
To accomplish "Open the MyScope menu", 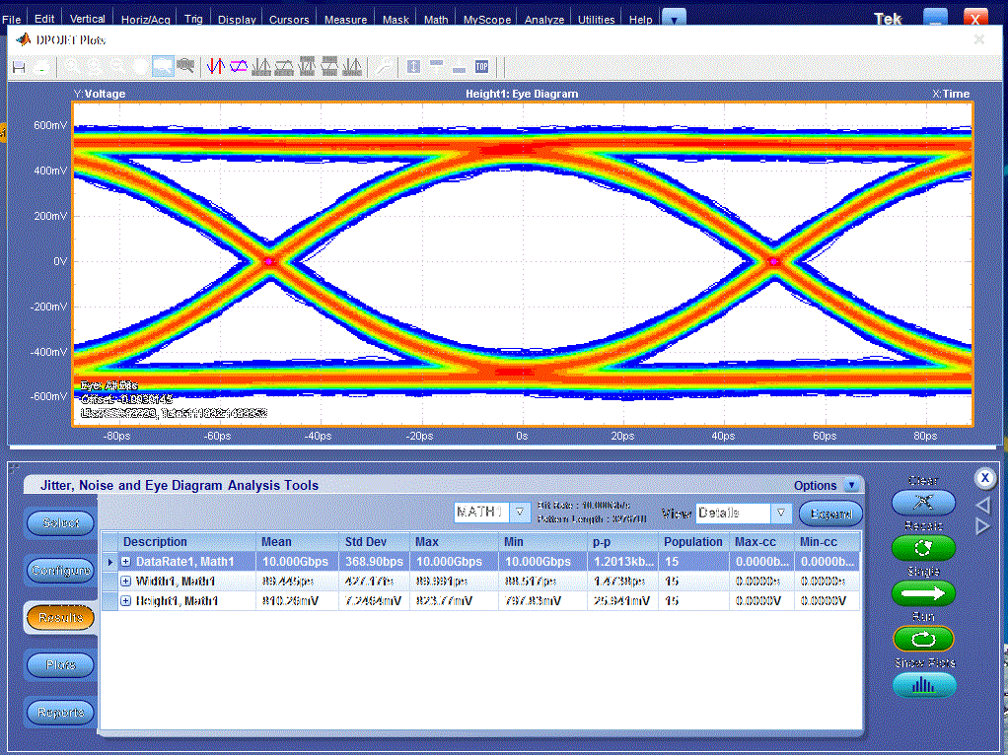I will [x=486, y=20].
